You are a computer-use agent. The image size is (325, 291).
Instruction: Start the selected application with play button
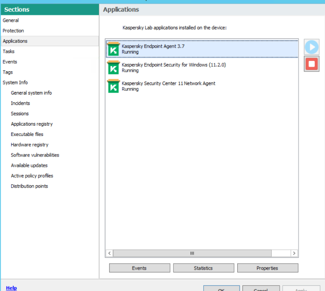[312, 47]
